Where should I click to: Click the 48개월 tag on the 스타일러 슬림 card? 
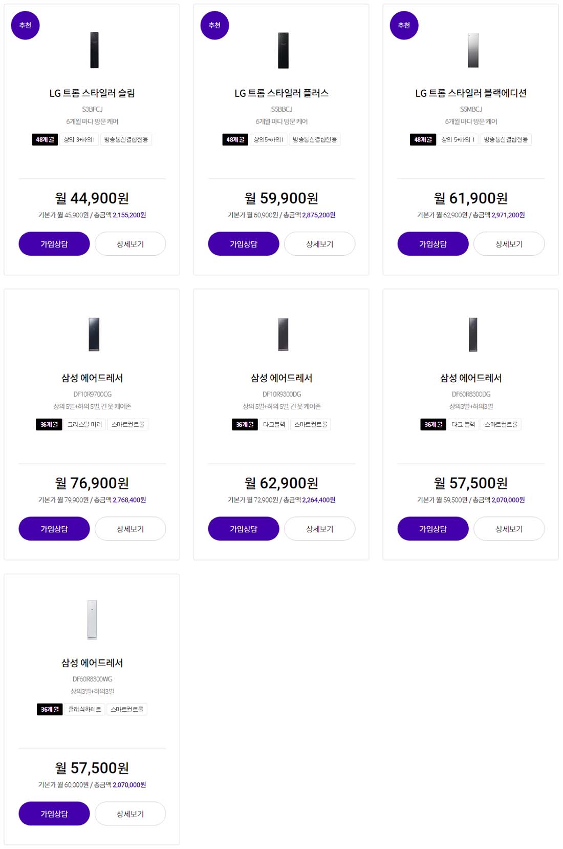click(x=45, y=139)
